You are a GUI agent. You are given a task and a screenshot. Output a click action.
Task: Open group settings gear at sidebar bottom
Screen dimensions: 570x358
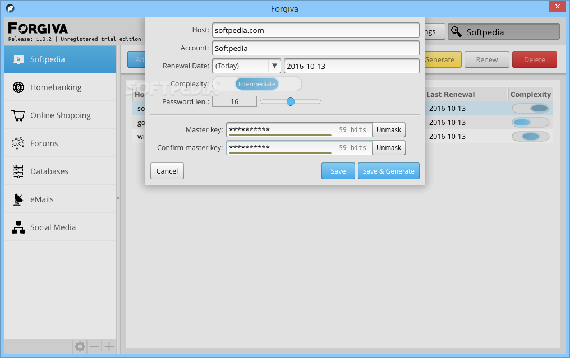[x=80, y=346]
